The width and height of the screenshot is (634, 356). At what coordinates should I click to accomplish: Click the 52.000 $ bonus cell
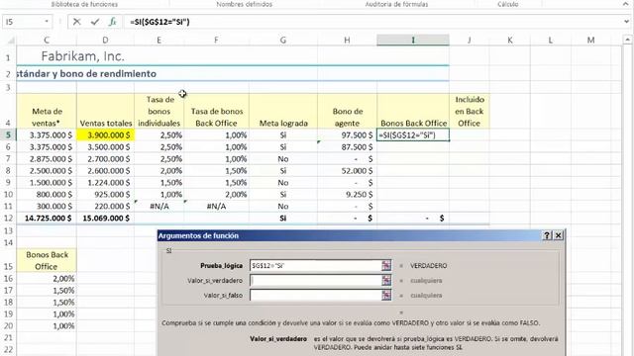pos(347,171)
